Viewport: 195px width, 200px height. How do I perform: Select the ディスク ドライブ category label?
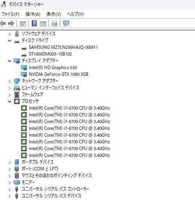click(x=35, y=40)
